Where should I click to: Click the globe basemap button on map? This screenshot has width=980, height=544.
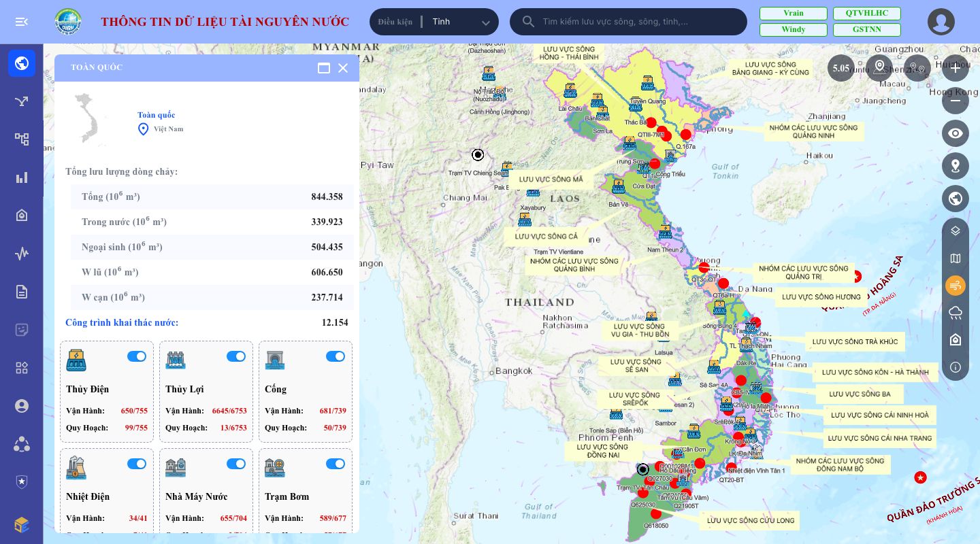[955, 199]
